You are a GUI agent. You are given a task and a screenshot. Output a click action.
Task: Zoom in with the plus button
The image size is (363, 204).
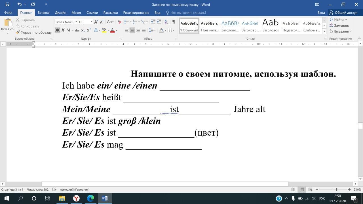[349, 190]
